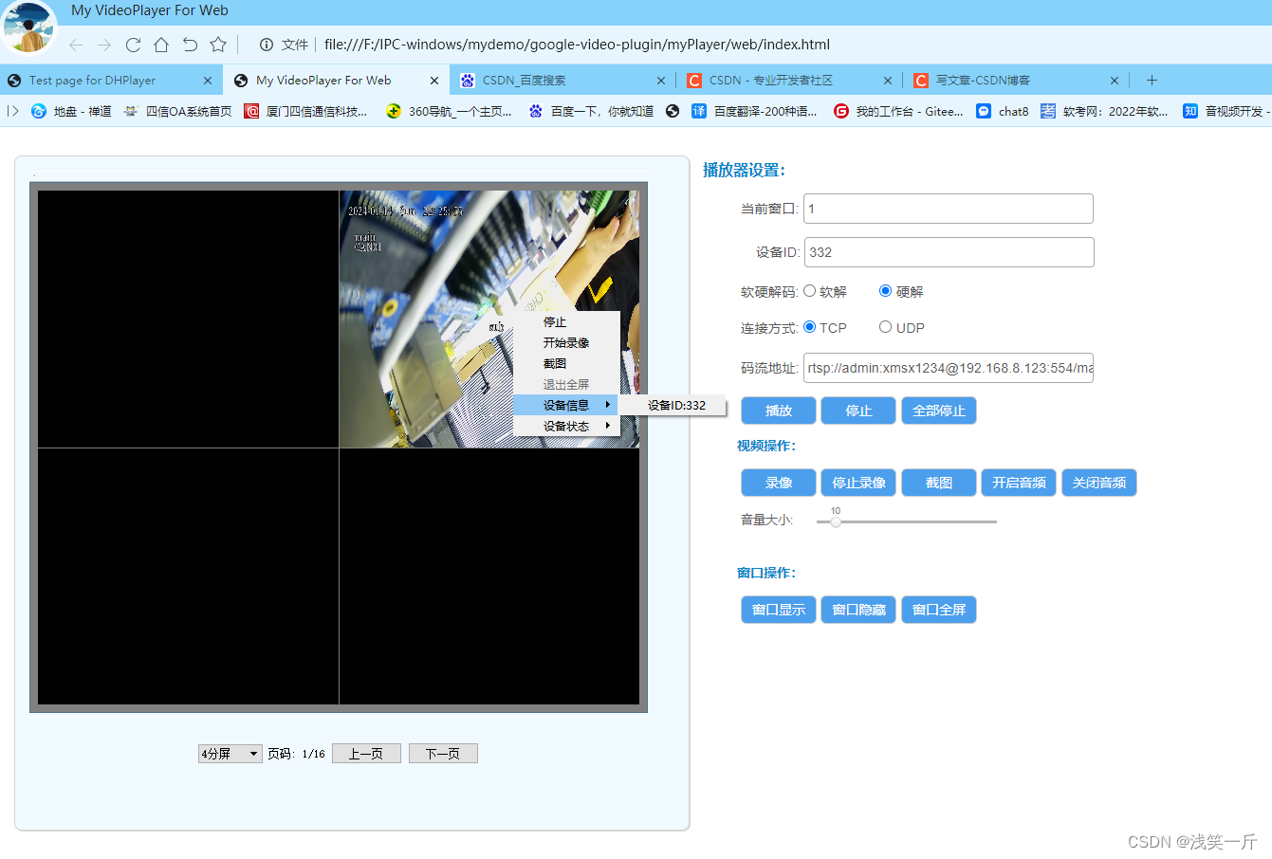Open the 我的工作台 Gitee bookmark
1272x859 pixels.
tap(898, 111)
